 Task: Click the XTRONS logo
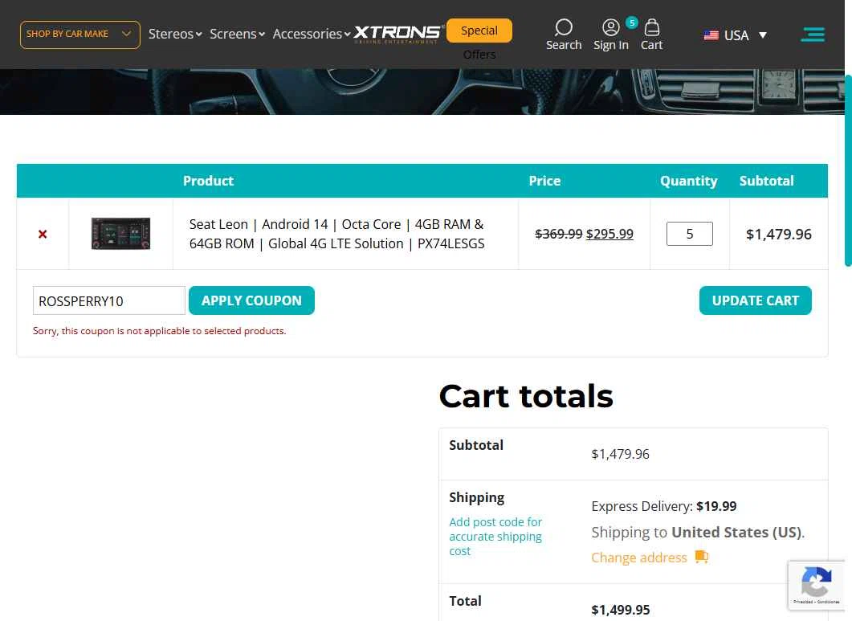(x=397, y=33)
